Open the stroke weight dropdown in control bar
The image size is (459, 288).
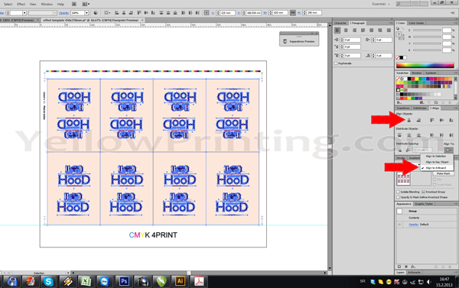(24, 13)
